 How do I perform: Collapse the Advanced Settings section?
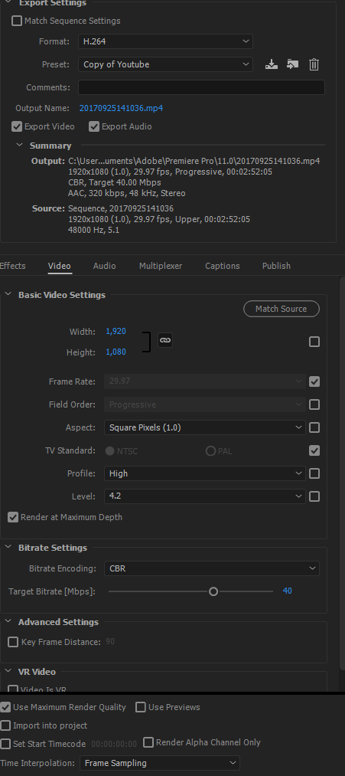(8, 621)
